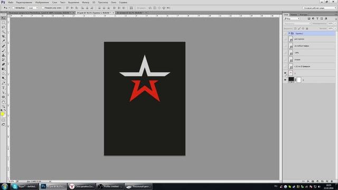Open the Редактирование menu
This screenshot has width=338, height=190.
pos(24,2)
